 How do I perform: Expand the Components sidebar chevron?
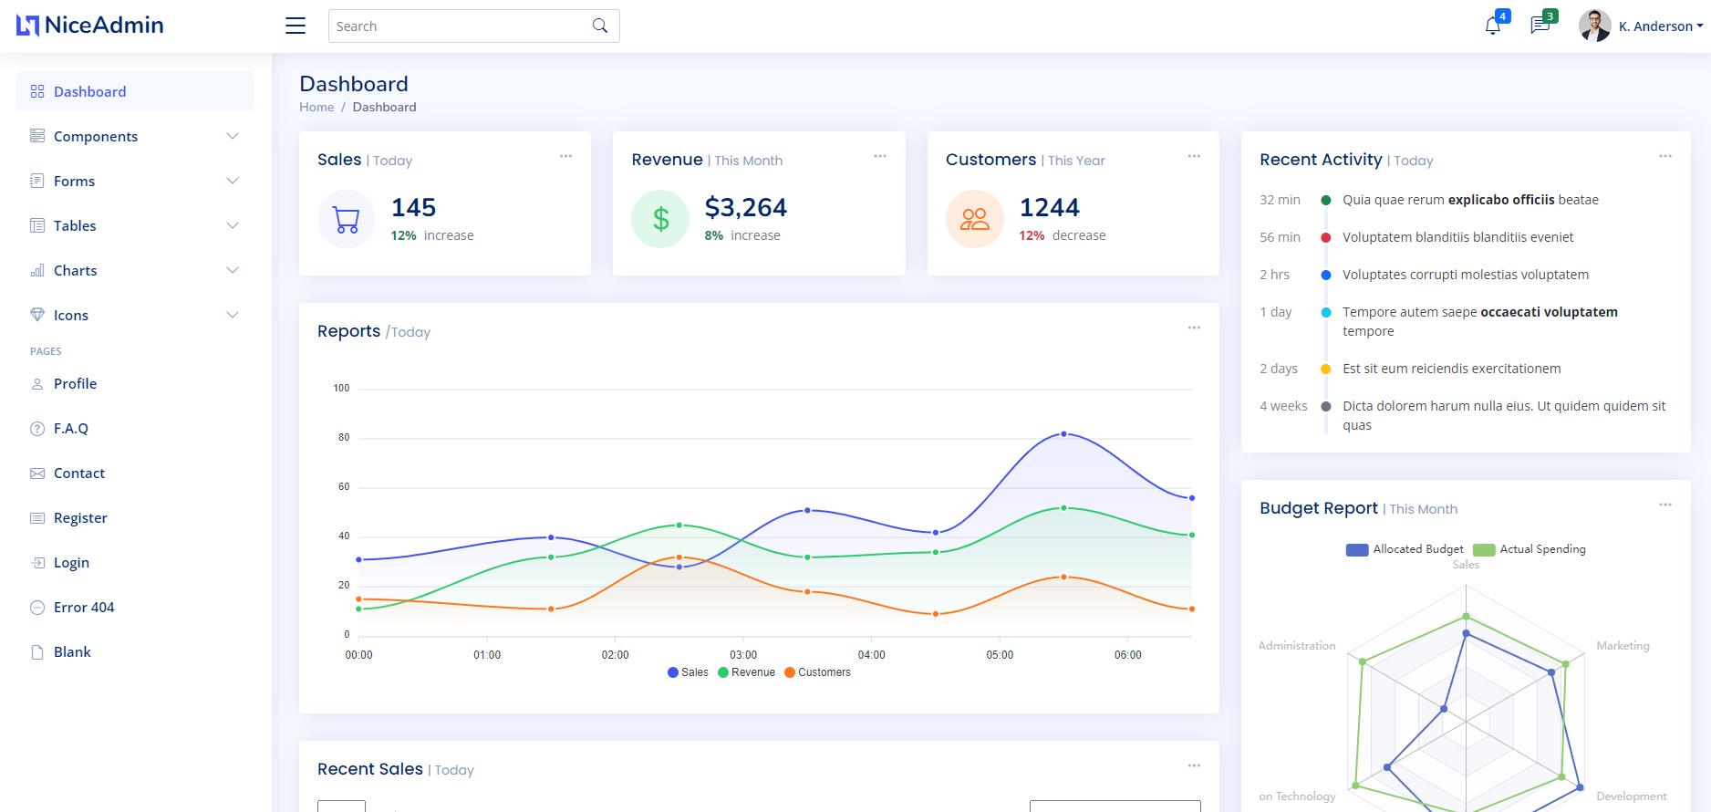[233, 136]
